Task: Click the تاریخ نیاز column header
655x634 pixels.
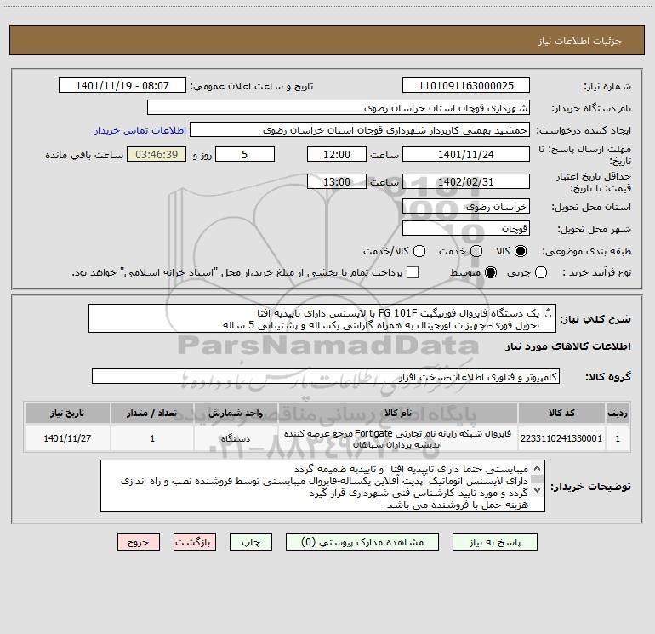Action: [x=67, y=413]
